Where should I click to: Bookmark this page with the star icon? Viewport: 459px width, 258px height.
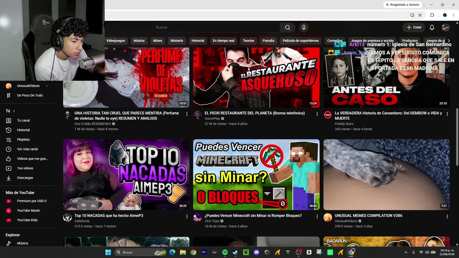(420, 15)
